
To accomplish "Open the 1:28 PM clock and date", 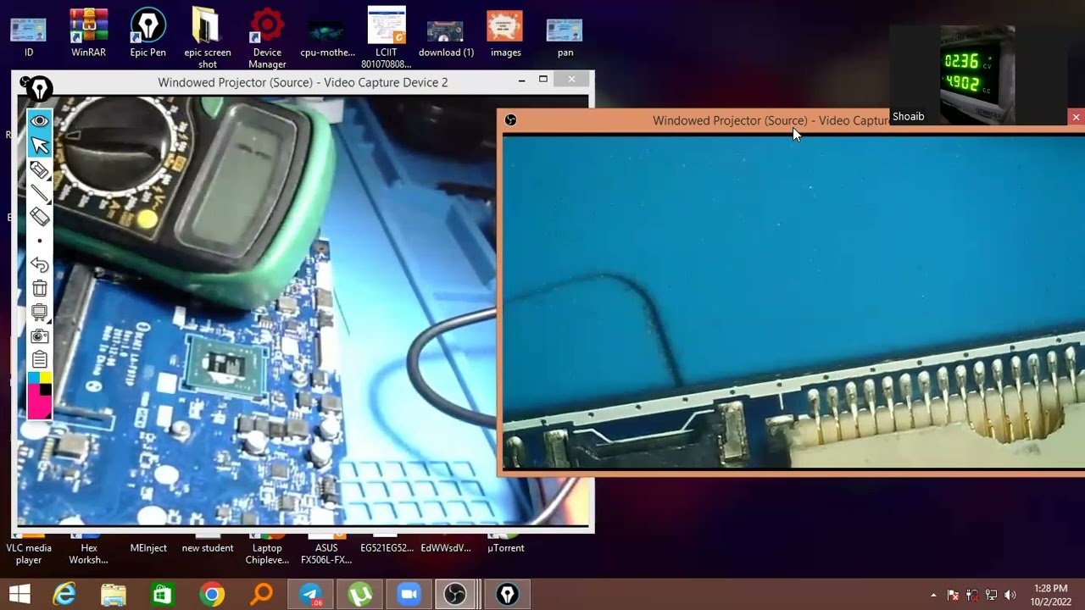I will click(x=1050, y=595).
